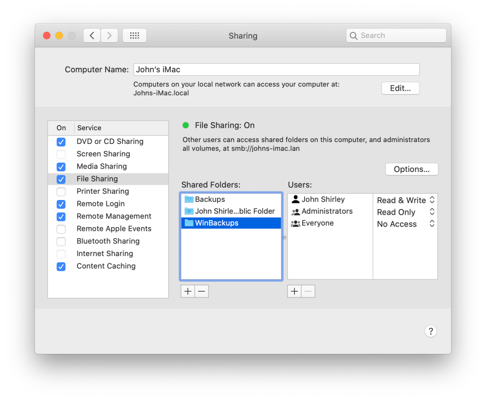Open the help question mark button
The image size is (486, 400).
pyautogui.click(x=430, y=331)
